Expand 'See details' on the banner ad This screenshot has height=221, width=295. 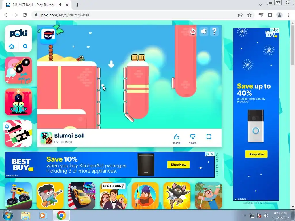(12, 176)
